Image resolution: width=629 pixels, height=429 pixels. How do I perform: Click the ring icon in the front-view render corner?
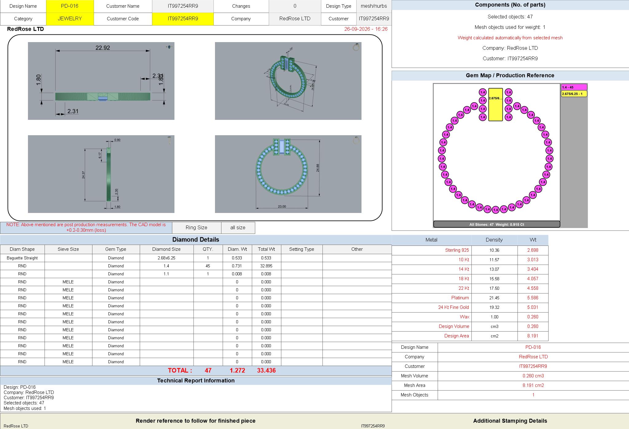click(x=356, y=140)
